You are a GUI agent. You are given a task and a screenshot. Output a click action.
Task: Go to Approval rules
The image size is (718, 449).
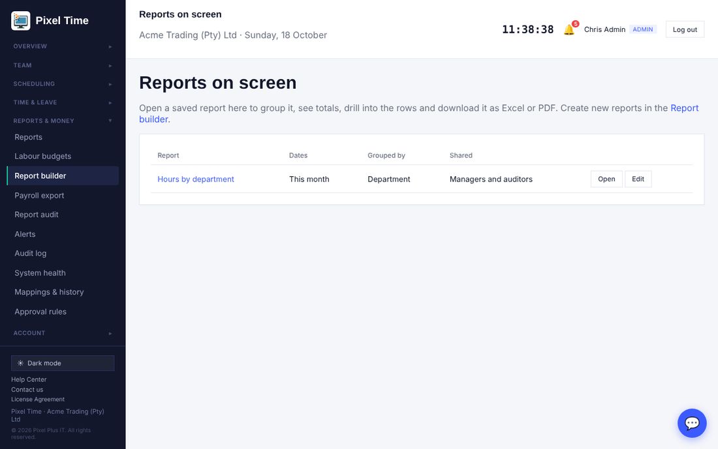click(x=63, y=312)
